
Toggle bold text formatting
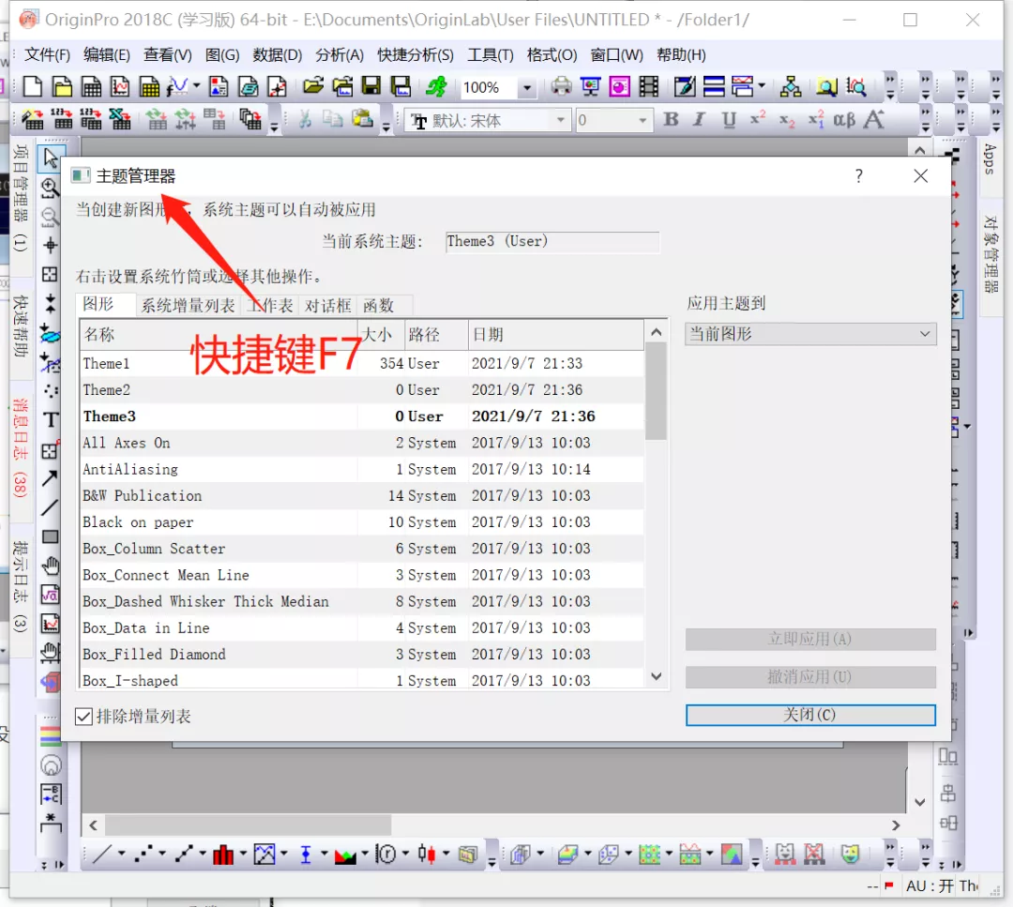672,119
